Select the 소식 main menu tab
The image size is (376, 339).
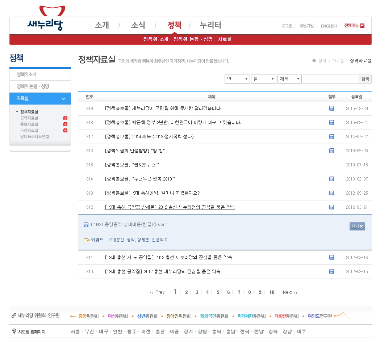point(138,25)
